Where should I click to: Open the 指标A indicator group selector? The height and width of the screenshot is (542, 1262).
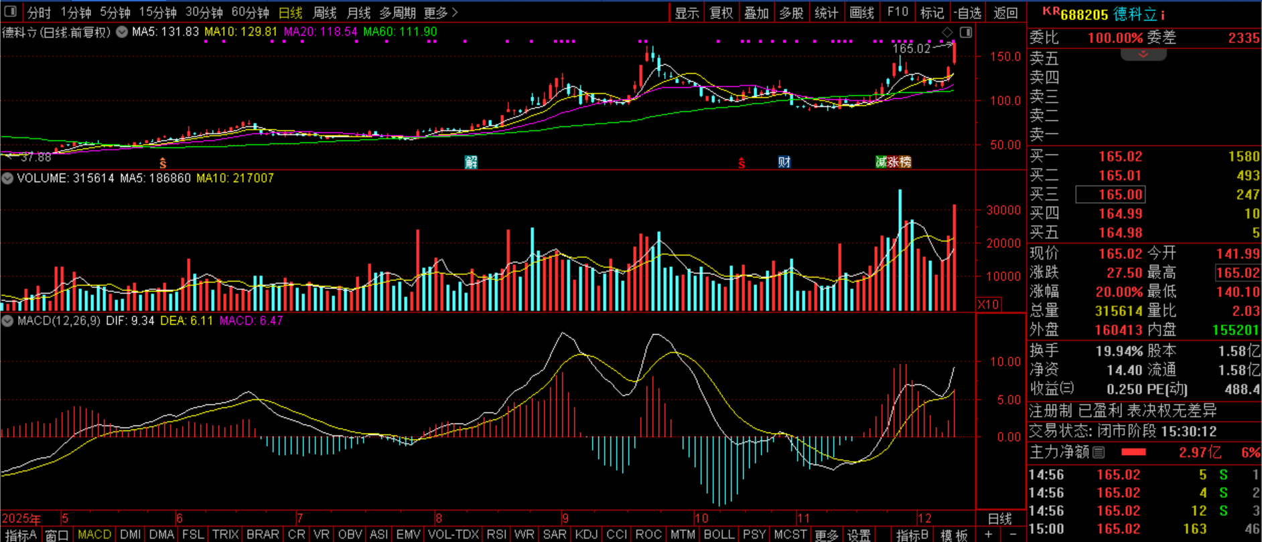point(21,535)
